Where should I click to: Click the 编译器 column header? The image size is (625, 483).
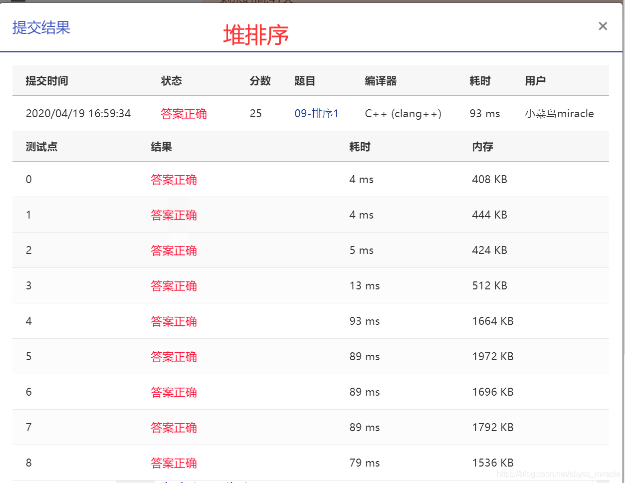381,81
